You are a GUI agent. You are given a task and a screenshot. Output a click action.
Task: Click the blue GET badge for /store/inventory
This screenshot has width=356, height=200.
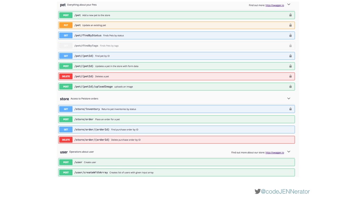pos(66,109)
